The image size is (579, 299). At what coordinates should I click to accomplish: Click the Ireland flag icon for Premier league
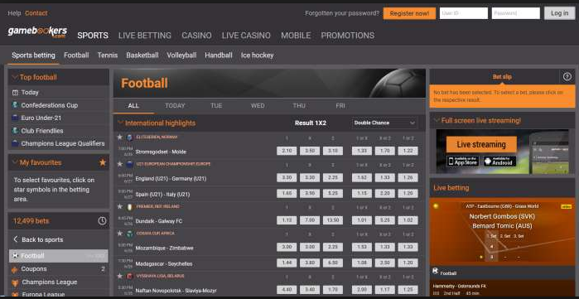[x=129, y=207]
